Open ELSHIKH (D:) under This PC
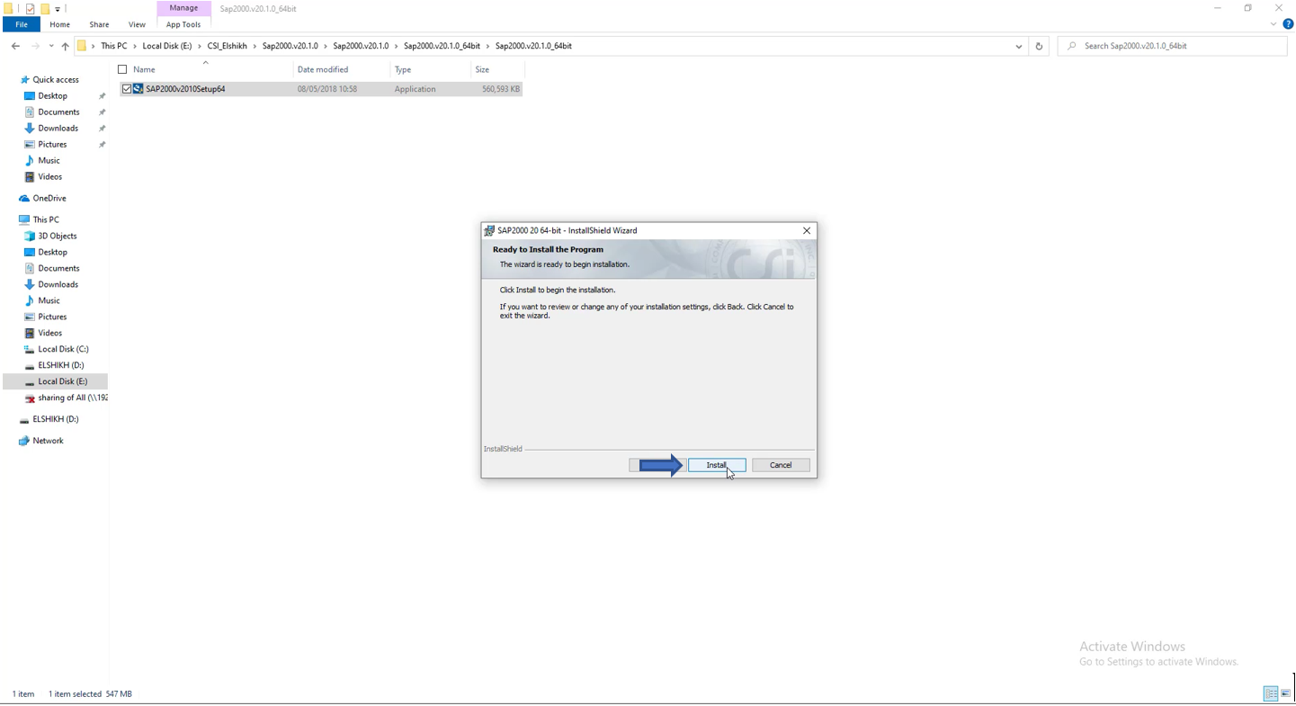 60,366
